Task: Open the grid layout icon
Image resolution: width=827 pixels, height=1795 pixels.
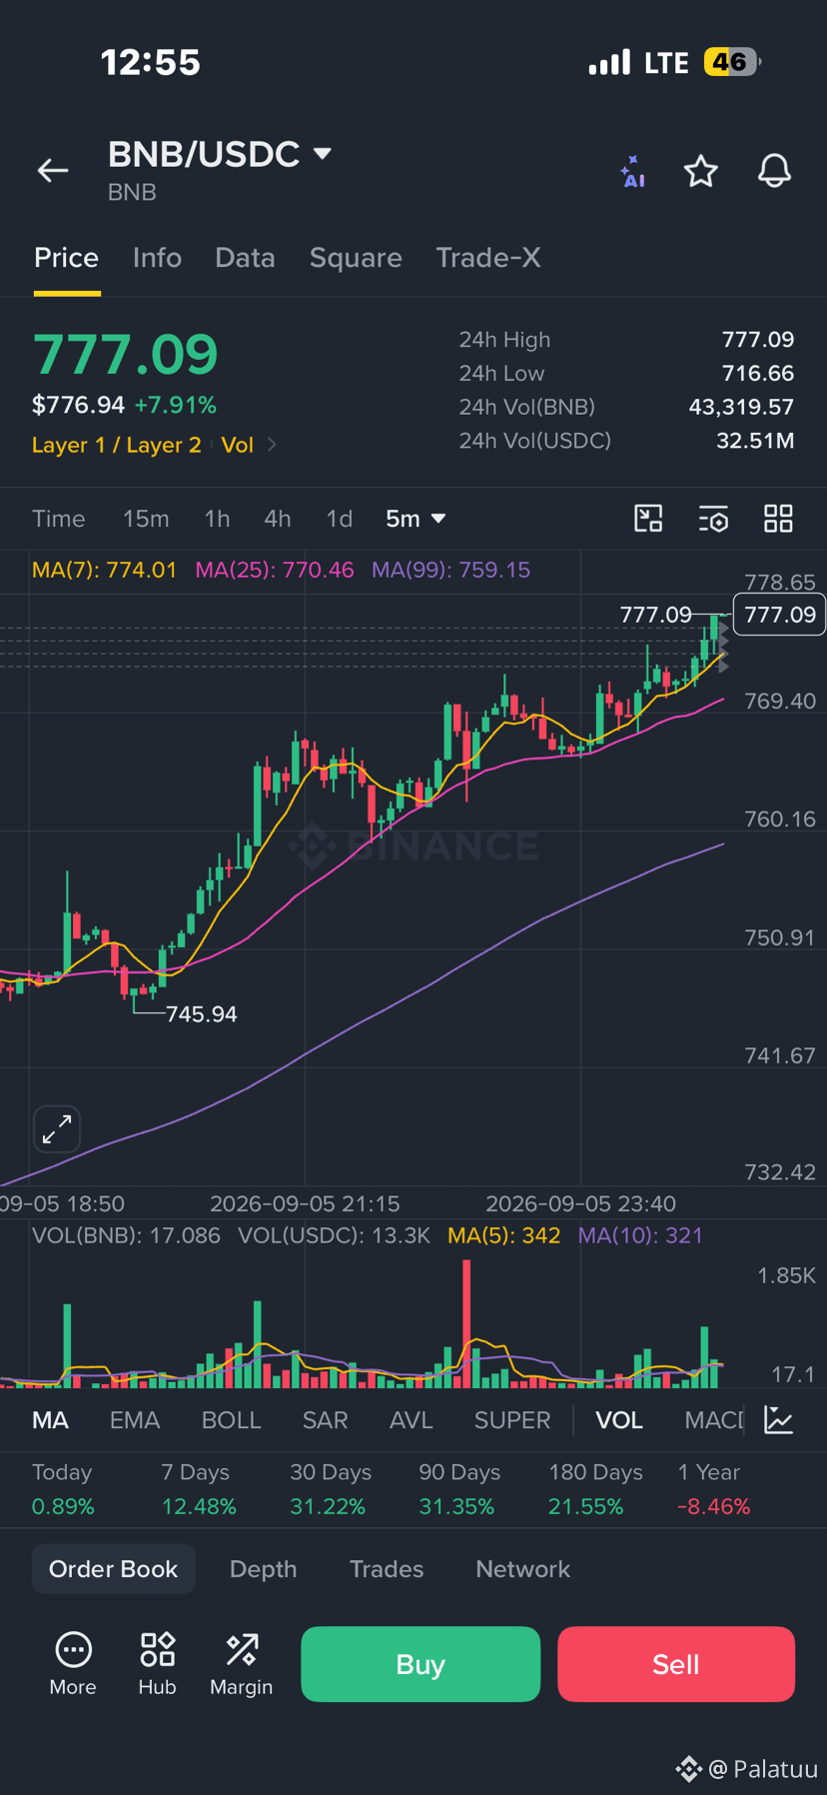Action: click(778, 519)
